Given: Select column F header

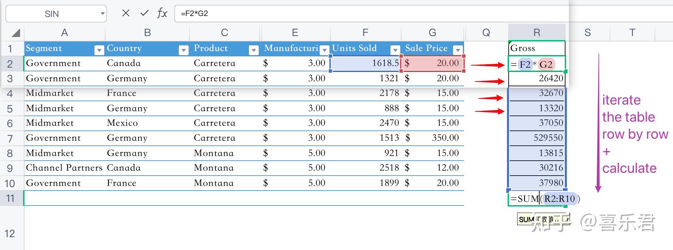Looking at the screenshot, I should (365, 33).
